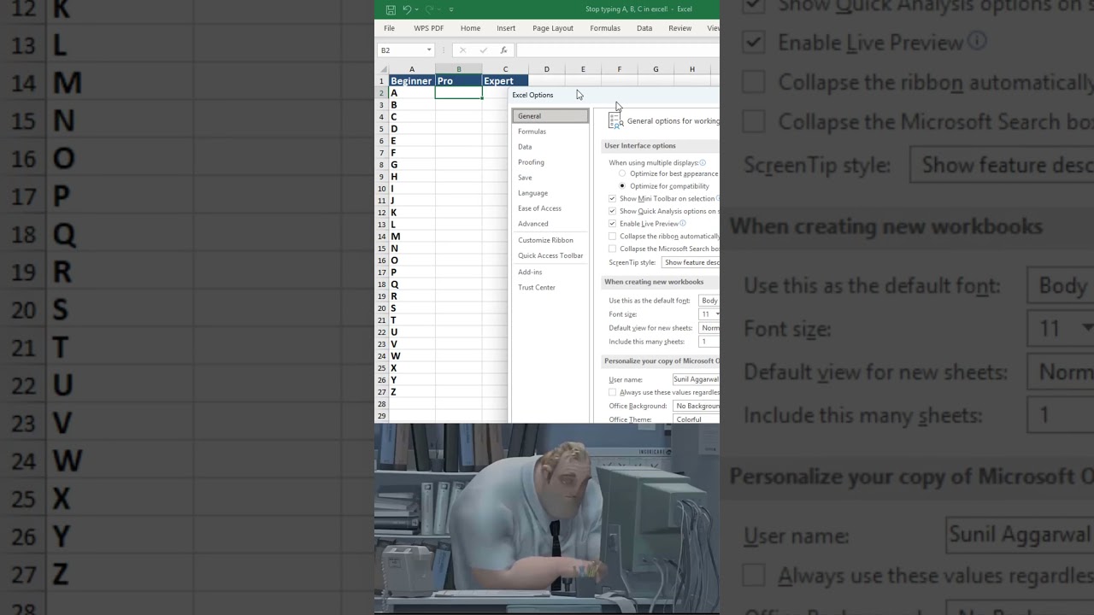Select cell containing 'Beginner'
1094x615 pixels.
pos(412,81)
